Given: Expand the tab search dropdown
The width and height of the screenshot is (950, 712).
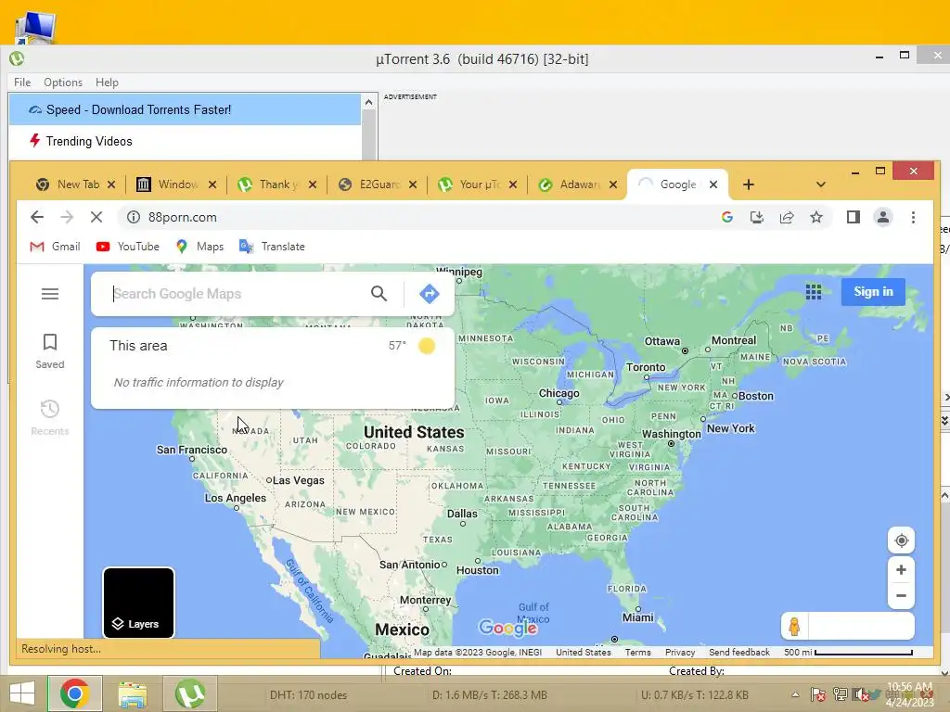Looking at the screenshot, I should point(820,184).
